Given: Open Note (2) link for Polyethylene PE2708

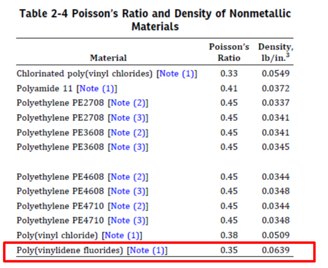Looking at the screenshot, I should tap(129, 103).
